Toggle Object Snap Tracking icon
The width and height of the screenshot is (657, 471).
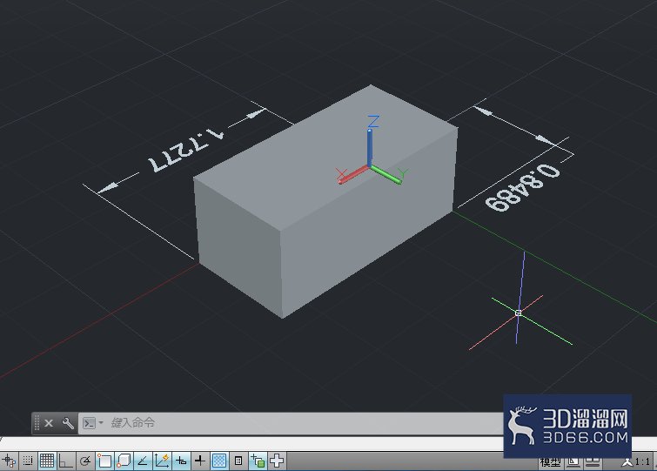(x=143, y=461)
